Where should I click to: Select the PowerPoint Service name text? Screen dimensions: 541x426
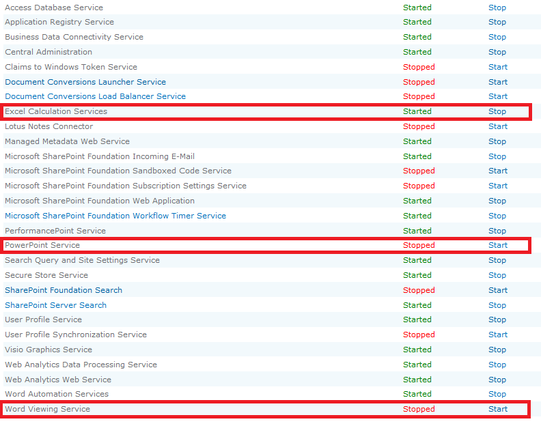pos(42,245)
